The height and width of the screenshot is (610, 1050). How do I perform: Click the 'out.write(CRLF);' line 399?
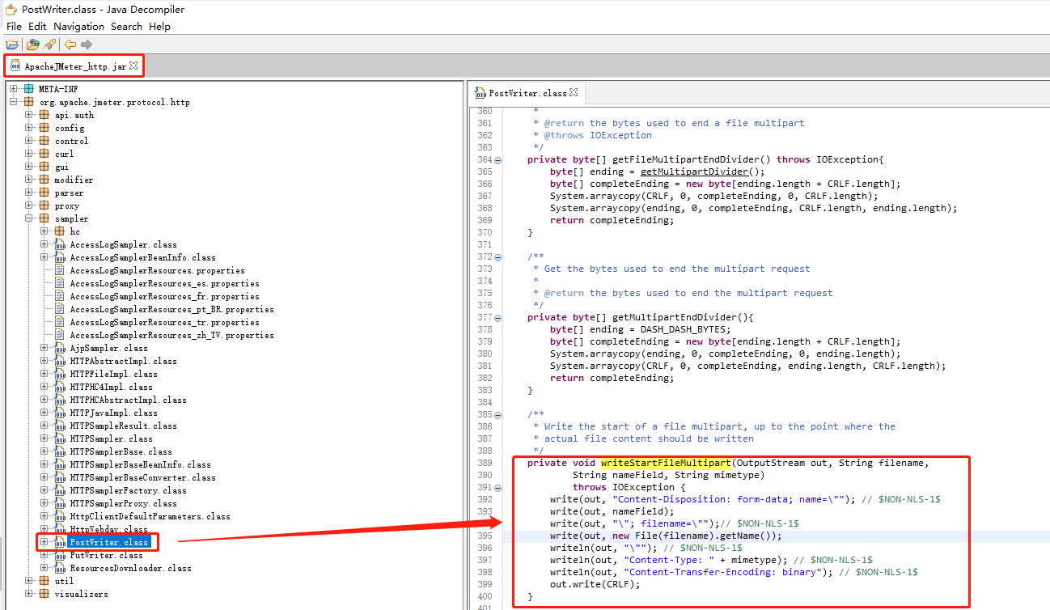point(595,584)
